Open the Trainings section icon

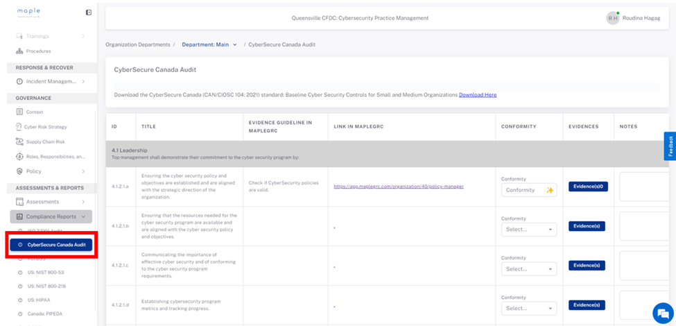coord(19,36)
